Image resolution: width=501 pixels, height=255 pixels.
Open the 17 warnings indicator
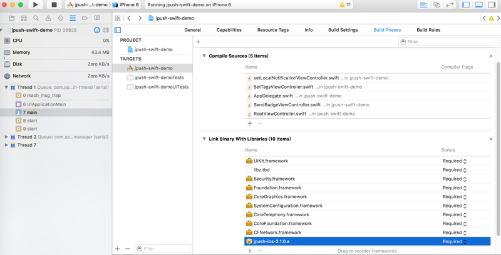(x=345, y=5)
